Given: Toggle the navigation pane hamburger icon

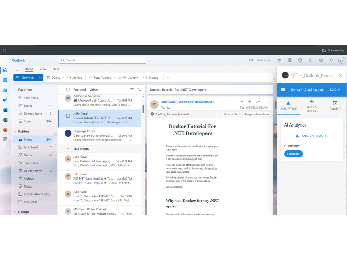Looking at the screenshot, I should click(17, 69).
